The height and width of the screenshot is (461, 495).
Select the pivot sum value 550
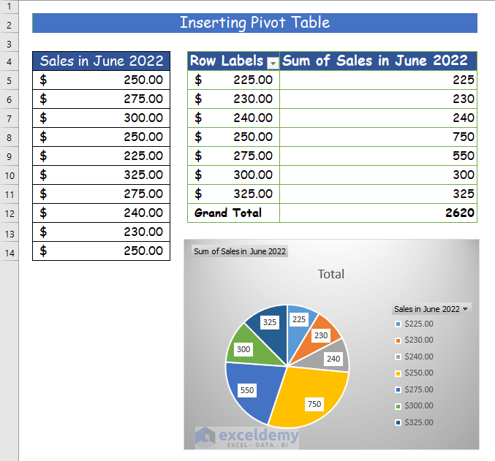378,156
